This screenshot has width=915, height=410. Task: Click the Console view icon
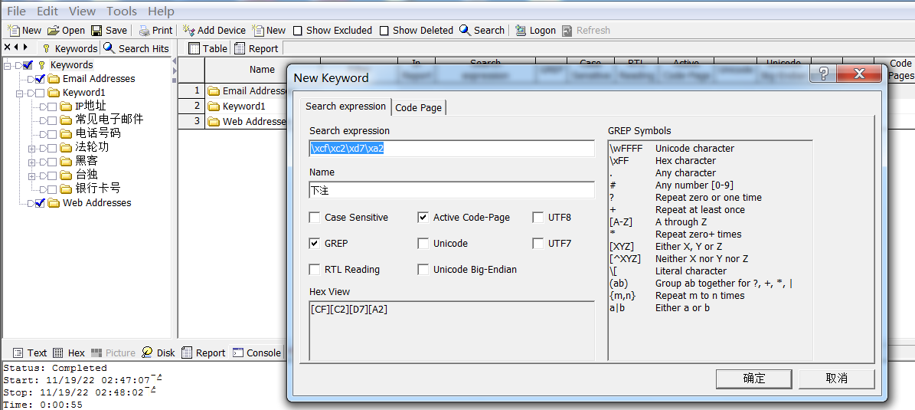pos(237,353)
